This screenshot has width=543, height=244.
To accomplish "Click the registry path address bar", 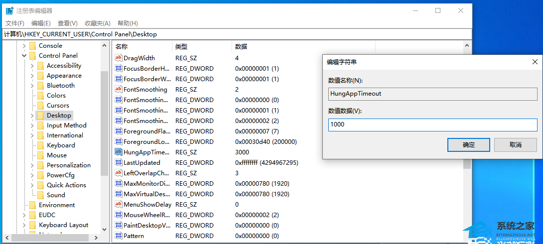I will tap(237, 34).
